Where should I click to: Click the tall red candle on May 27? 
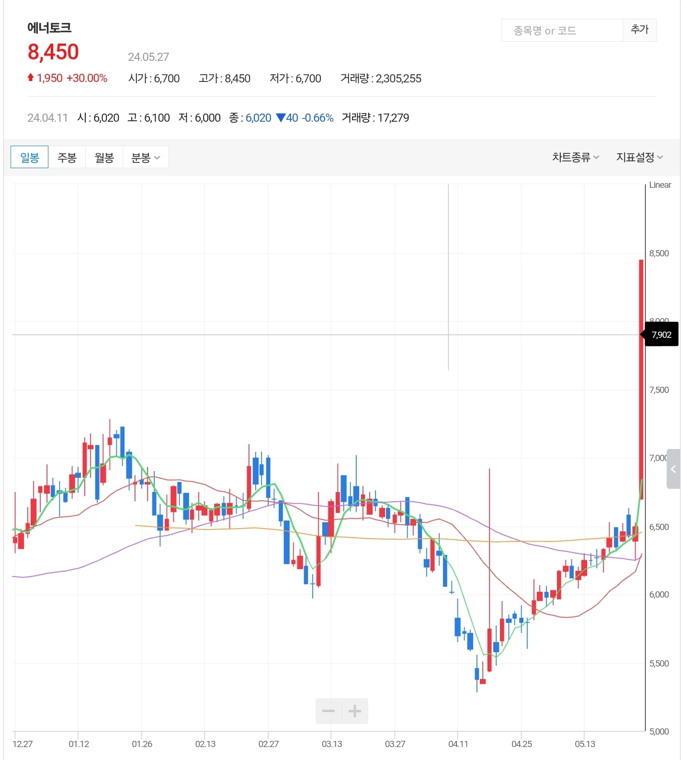point(641,379)
